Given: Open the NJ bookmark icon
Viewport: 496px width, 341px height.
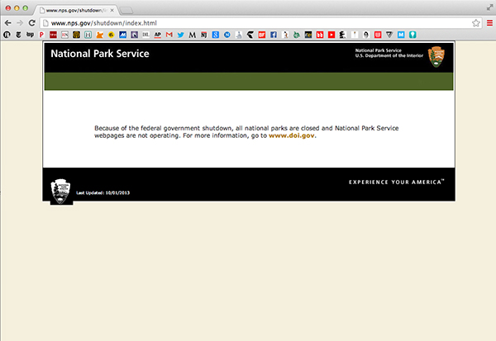Looking at the screenshot, I should pos(203,35).
